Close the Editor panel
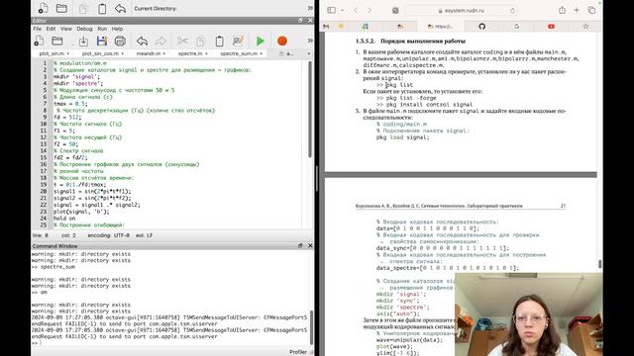Screen dimensions: 634x356 tap(310, 20)
